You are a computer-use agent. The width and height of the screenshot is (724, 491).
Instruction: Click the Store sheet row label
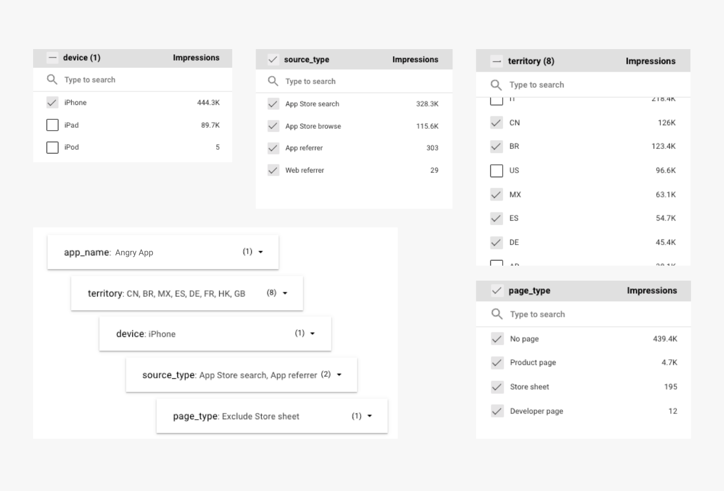point(530,387)
